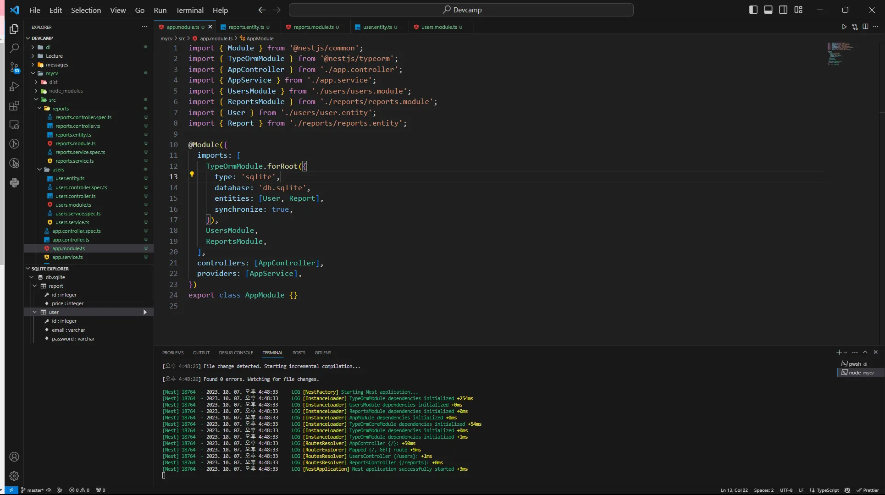Screen dimensions: 885x495
Task: Toggle visibility of user table columns
Action: click(x=35, y=312)
